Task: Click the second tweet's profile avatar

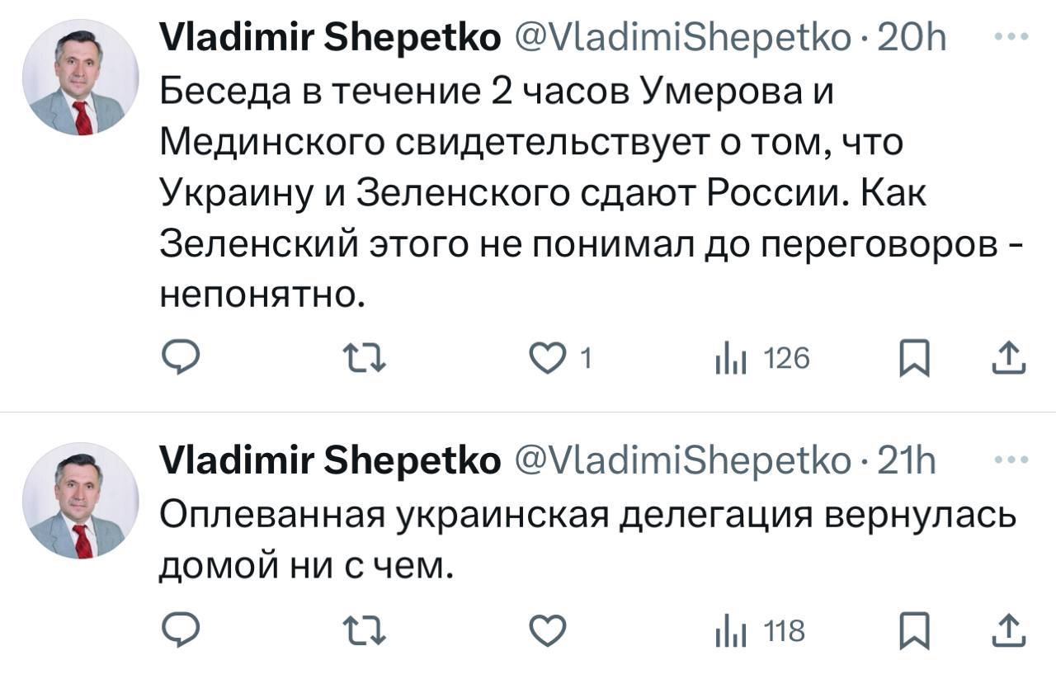Action: coord(81,500)
